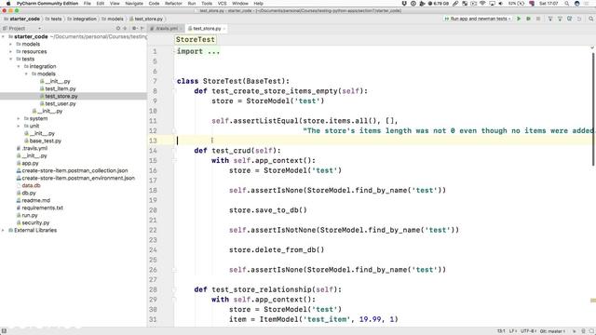Click the gray stop button in toolbar

coord(538,19)
